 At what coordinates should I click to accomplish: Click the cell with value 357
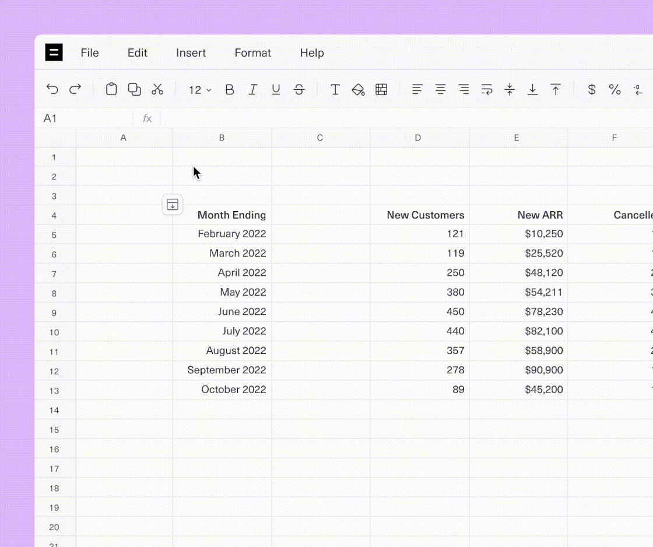coord(419,351)
